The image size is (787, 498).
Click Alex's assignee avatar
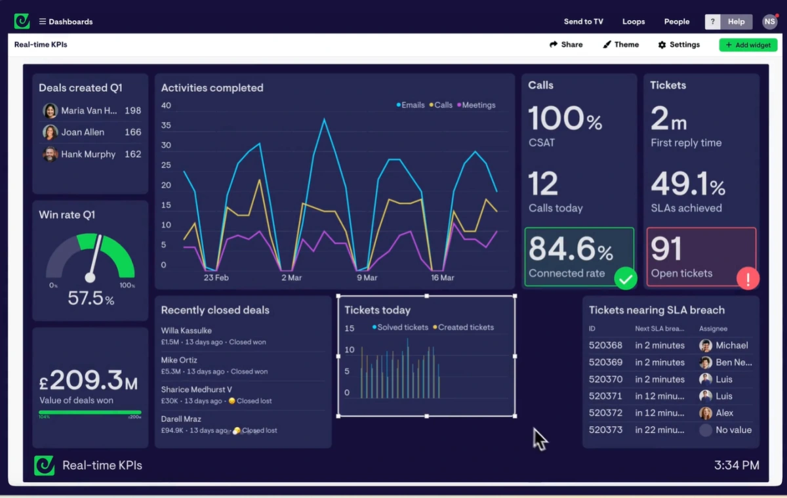(x=706, y=413)
